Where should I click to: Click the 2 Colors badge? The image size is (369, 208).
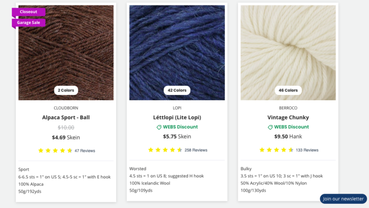coord(66,90)
